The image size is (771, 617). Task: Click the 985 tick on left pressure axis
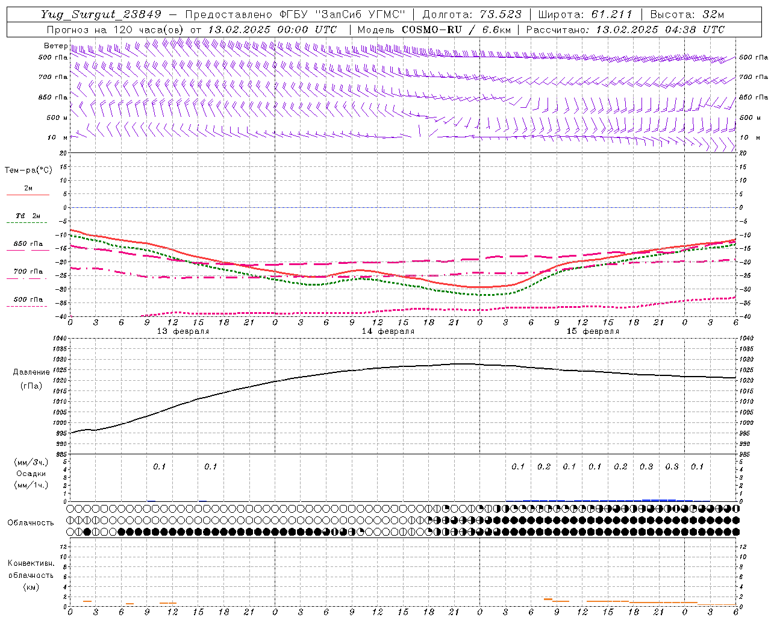pyautogui.click(x=61, y=454)
